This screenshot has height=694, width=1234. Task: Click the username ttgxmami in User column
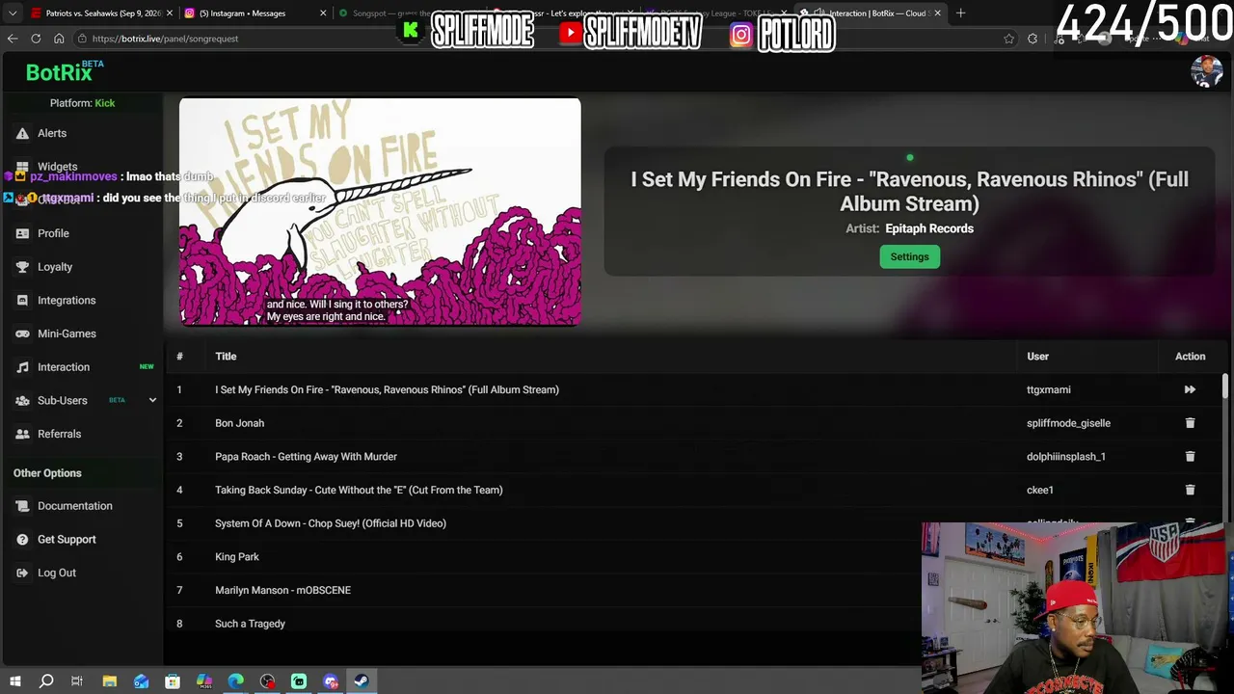1049,389
